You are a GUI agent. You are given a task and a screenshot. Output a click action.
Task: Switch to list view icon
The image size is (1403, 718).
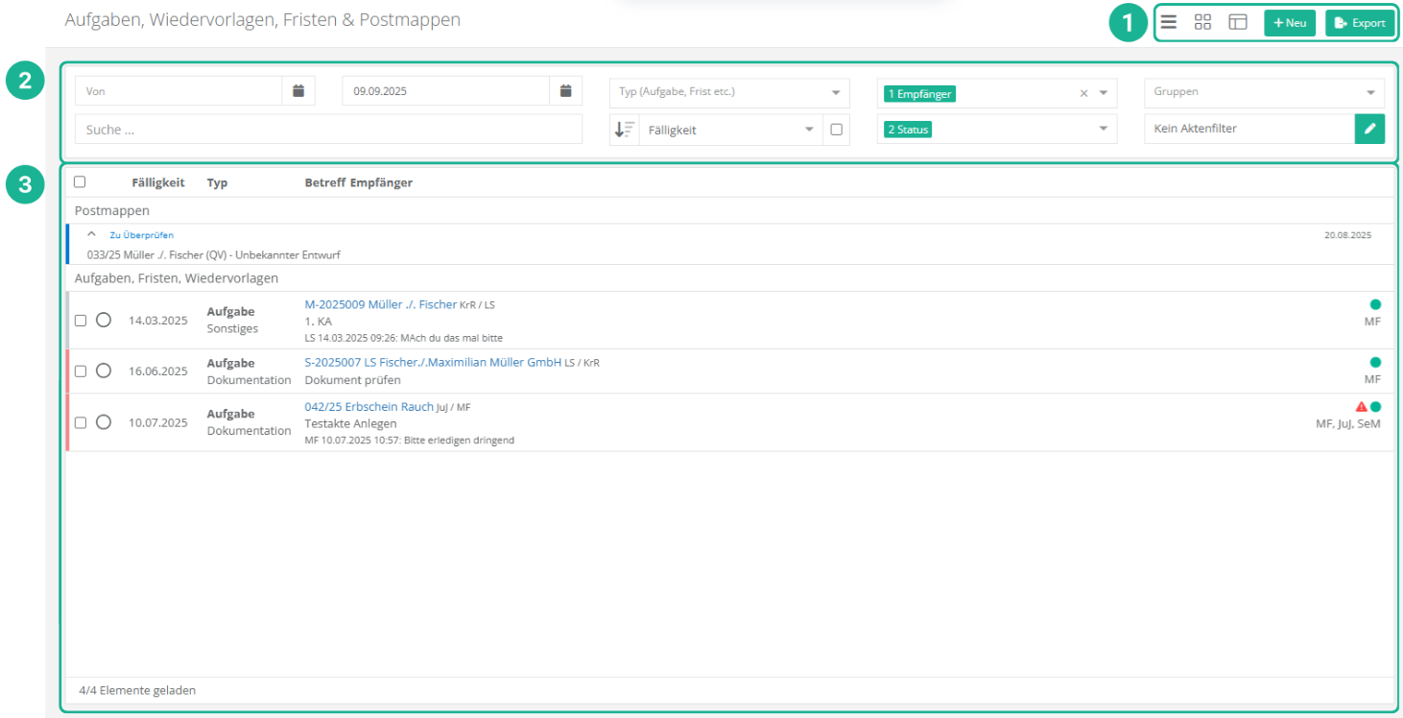click(x=1168, y=23)
